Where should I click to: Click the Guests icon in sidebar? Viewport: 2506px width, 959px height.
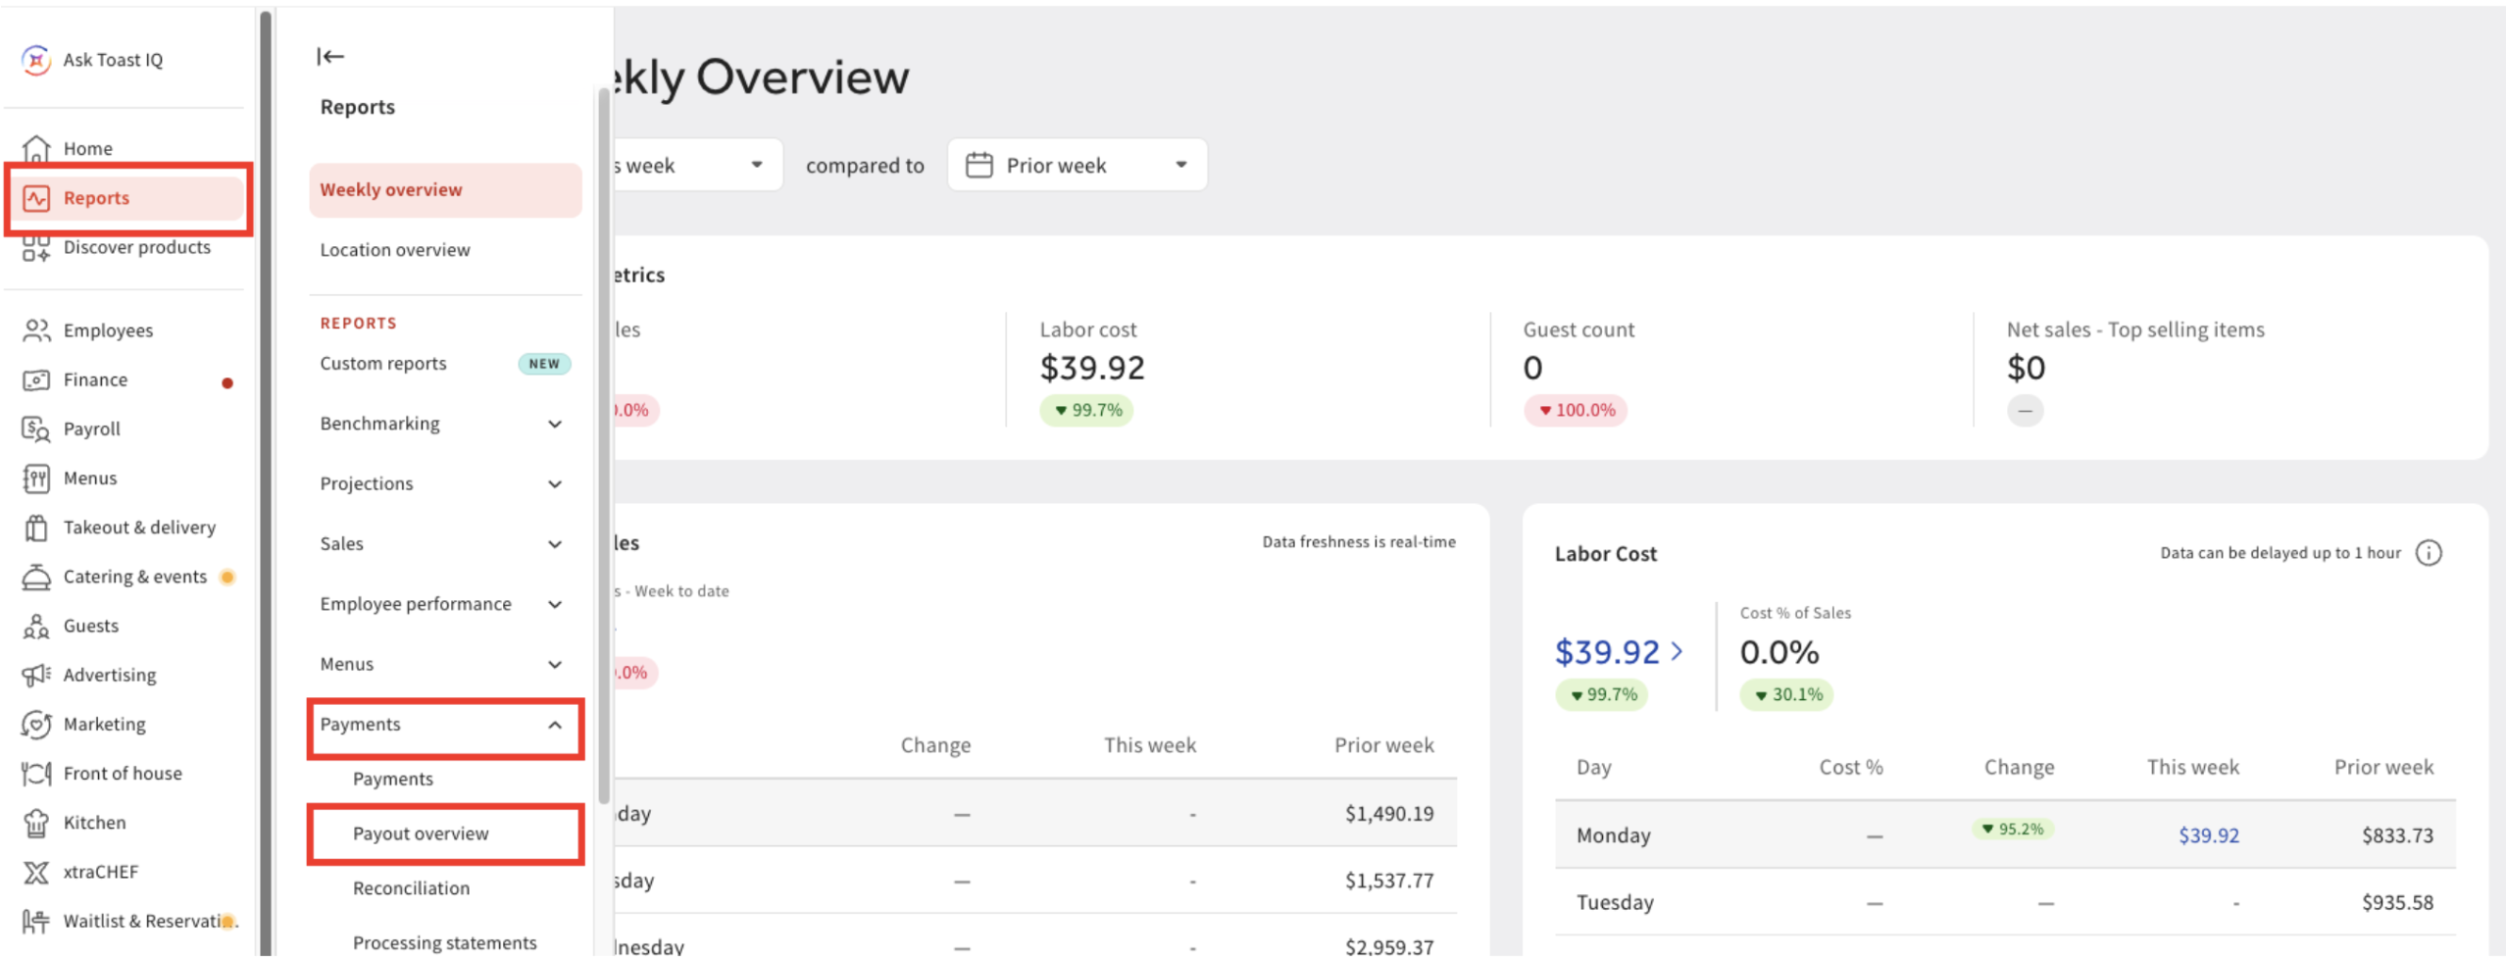(x=36, y=626)
